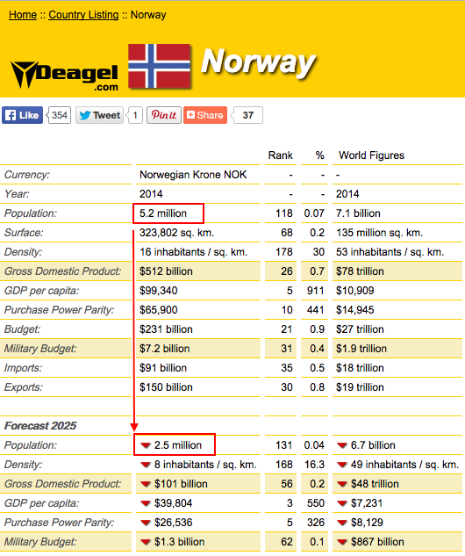Like the page on Facebook
Screen dimensions: 465x556
(22, 115)
